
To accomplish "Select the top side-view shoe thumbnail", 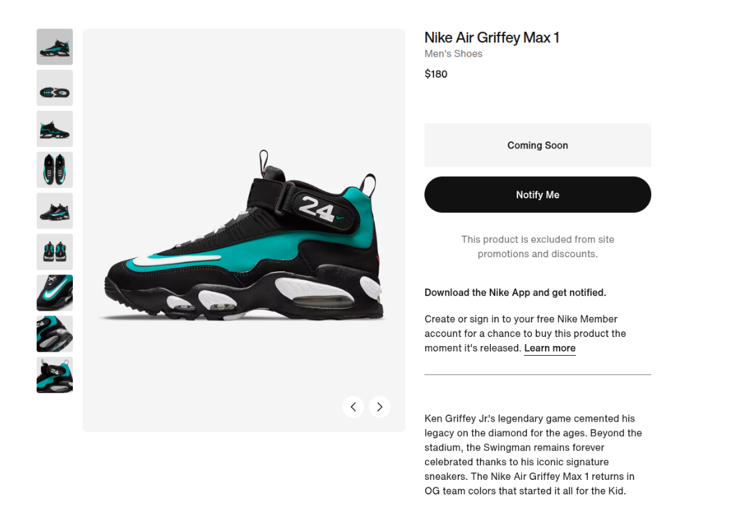I will (54, 46).
